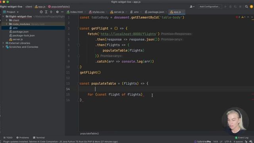Viewport: 254px width, 143px height.
Task: Close the index.html tab
Action: [x=85, y=12]
